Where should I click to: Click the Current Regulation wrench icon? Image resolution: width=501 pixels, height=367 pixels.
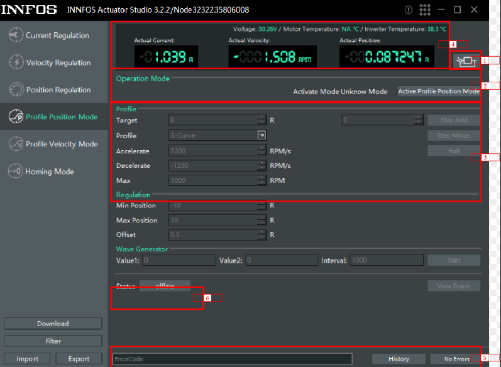click(x=16, y=36)
